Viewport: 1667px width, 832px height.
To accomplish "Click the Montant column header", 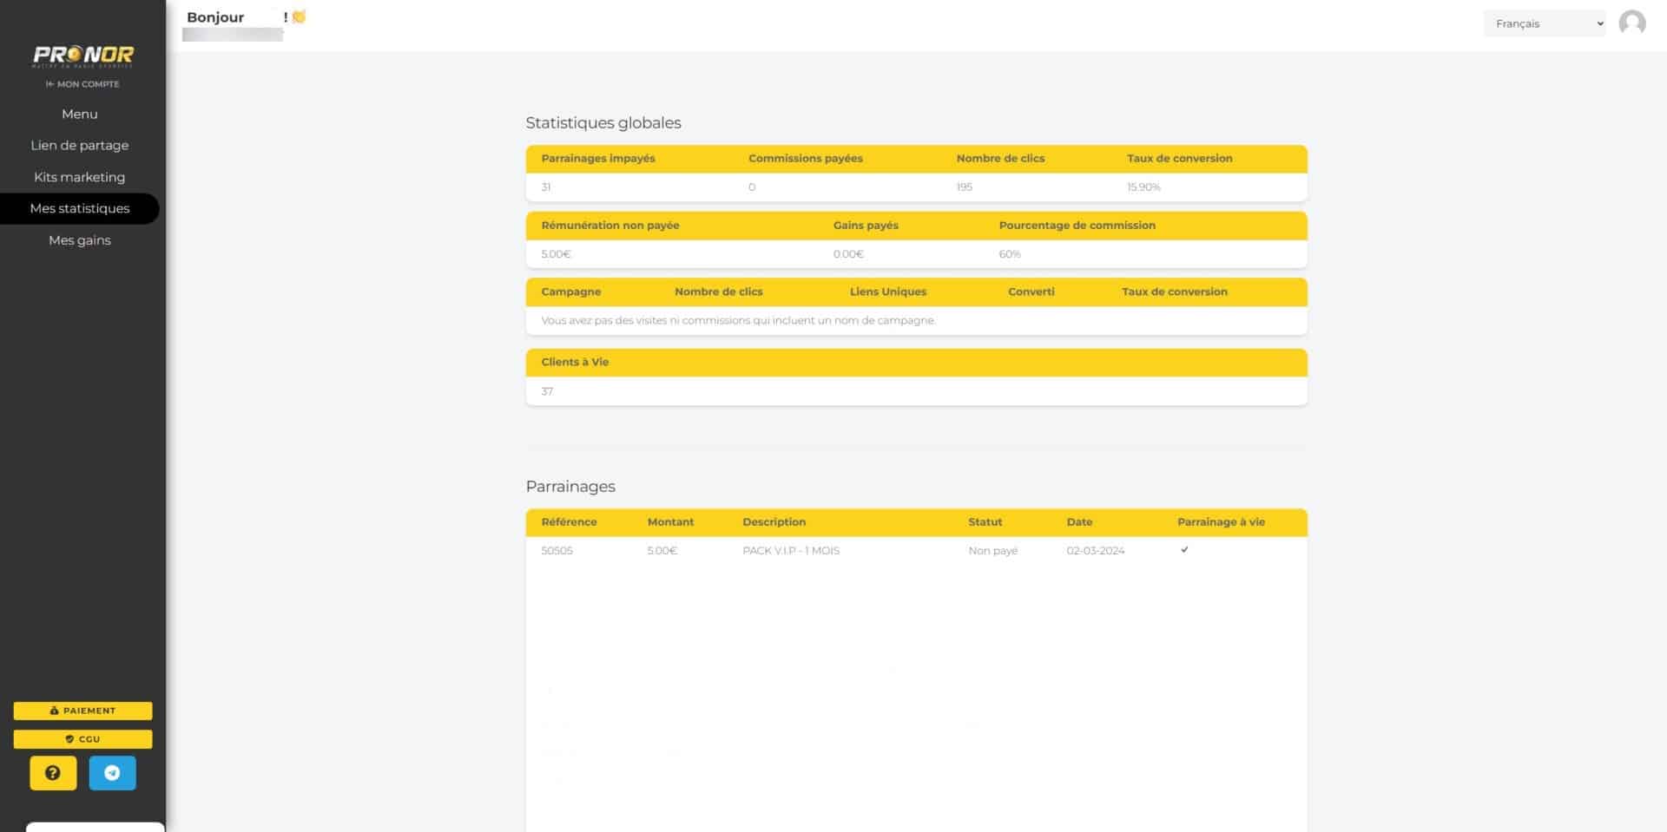I will 670,522.
